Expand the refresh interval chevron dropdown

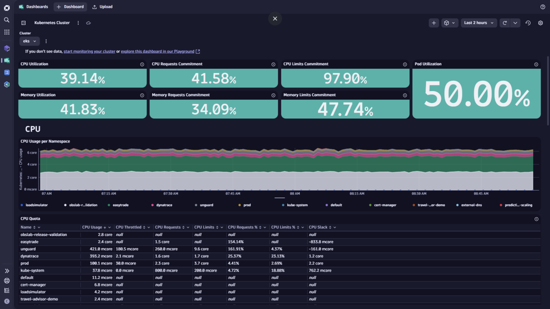[x=515, y=23]
